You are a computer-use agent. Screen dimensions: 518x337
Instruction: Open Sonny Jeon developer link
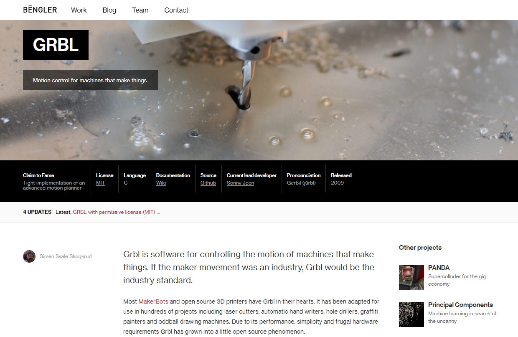coord(240,183)
